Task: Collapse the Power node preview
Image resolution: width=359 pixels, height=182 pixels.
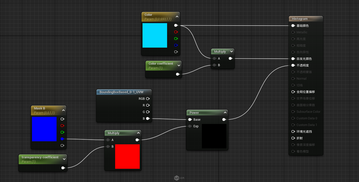Action: (225, 113)
